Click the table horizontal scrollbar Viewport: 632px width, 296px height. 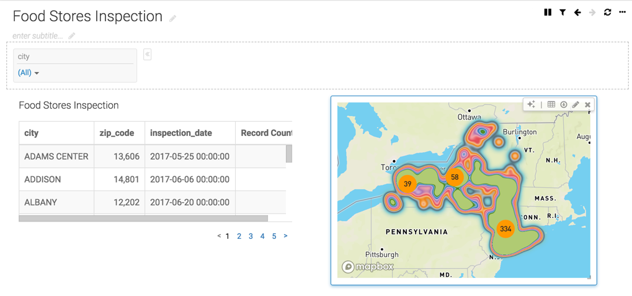[x=143, y=218]
